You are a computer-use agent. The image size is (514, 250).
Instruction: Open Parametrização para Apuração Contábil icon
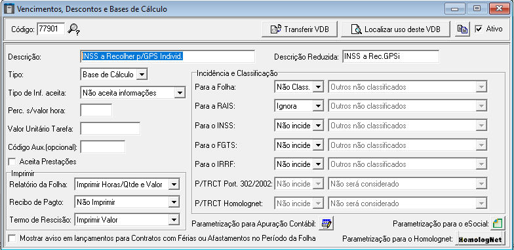[x=326, y=224]
